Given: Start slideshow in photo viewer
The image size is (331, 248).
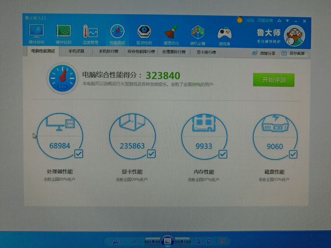Looking at the screenshot, I should 167,241.
